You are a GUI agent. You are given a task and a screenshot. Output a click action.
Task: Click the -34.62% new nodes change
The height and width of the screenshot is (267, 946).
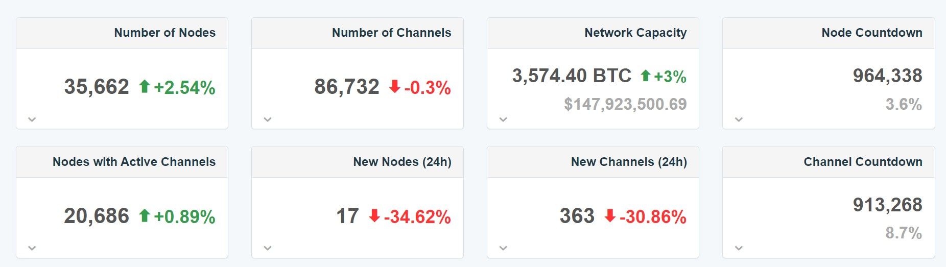click(x=417, y=217)
